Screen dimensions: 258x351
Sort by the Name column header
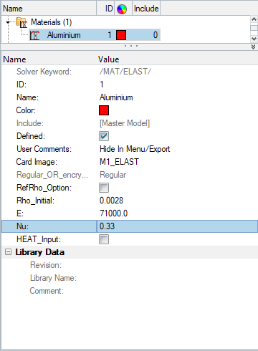[49, 9]
